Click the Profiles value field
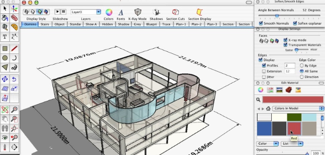This screenshot has width=325, height=155. pyautogui.click(x=290, y=65)
